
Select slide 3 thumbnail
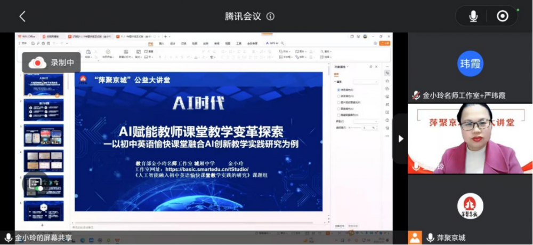click(x=44, y=136)
